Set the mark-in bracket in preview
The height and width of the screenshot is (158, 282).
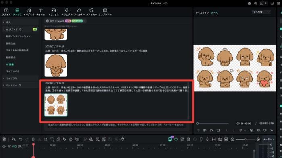(226, 130)
